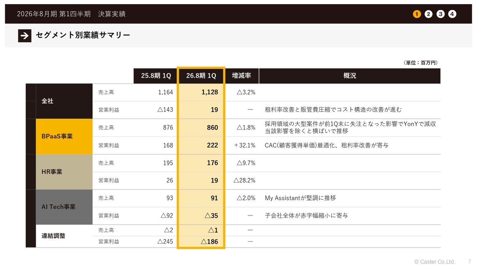Go to section 3 circle indicator
The width and height of the screenshot is (477, 268).
coord(440,14)
